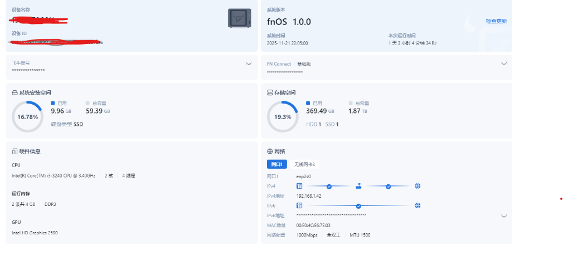Click the 全双工 duplex mode text
The height and width of the screenshot is (265, 563).
coord(333,235)
